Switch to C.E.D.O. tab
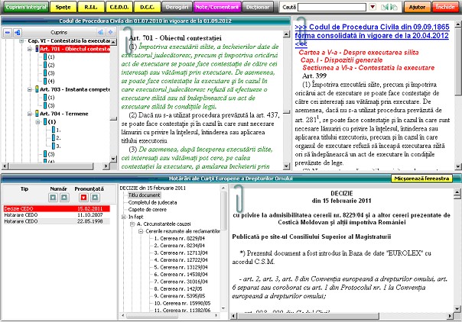This screenshot has height=322, width=462. tap(119, 7)
